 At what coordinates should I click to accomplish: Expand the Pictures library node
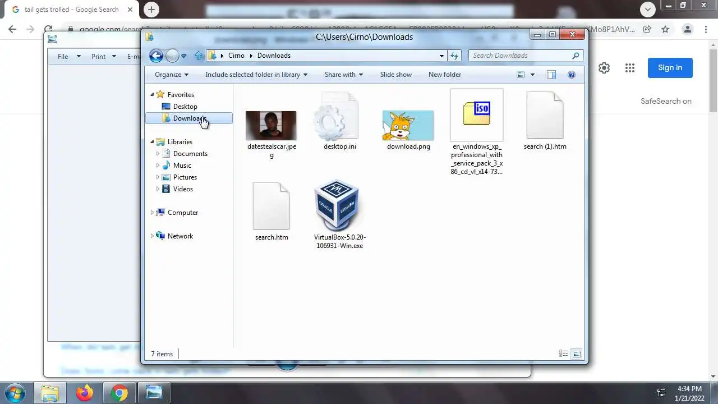158,177
